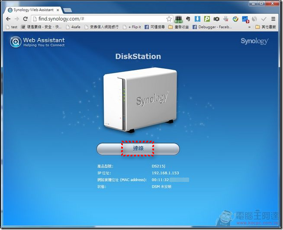
Task: Click the 'DSM 未安裝' status text
Action: tap(161, 187)
